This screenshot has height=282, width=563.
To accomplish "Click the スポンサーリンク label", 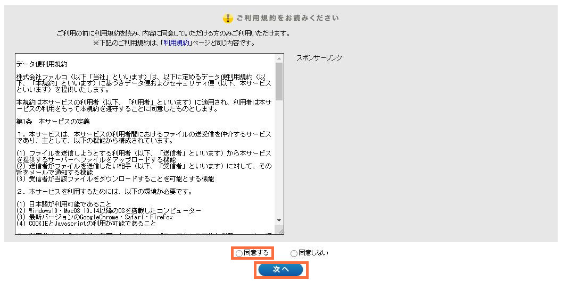I will pyautogui.click(x=319, y=58).
